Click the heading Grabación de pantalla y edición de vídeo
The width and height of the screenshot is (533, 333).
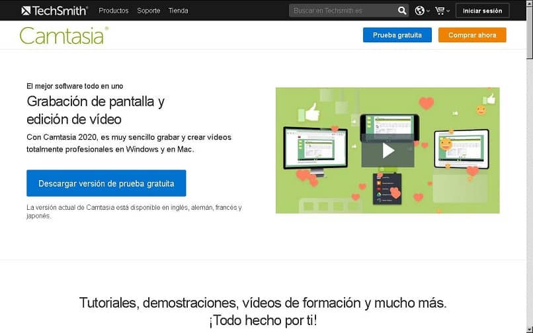95,110
